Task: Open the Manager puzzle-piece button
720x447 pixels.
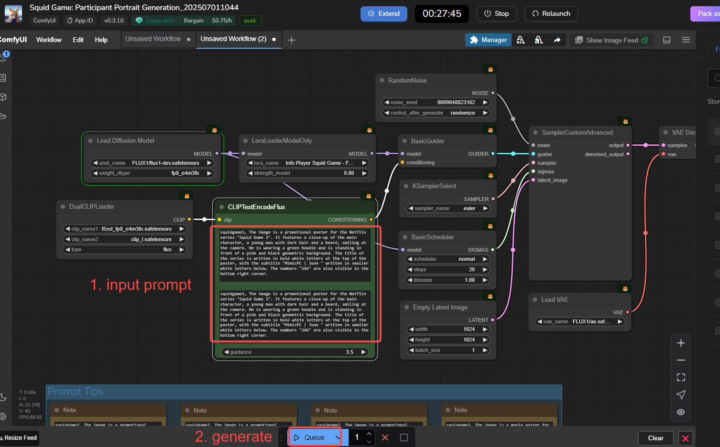Action: 488,40
